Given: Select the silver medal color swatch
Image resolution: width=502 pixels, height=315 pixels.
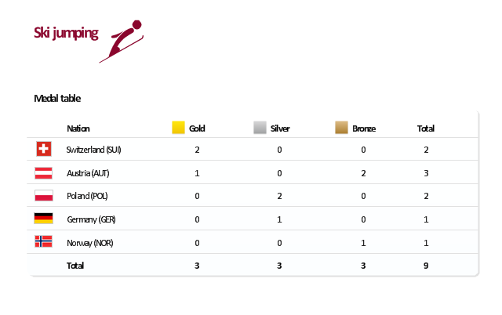Looking at the screenshot, I should pos(260,128).
